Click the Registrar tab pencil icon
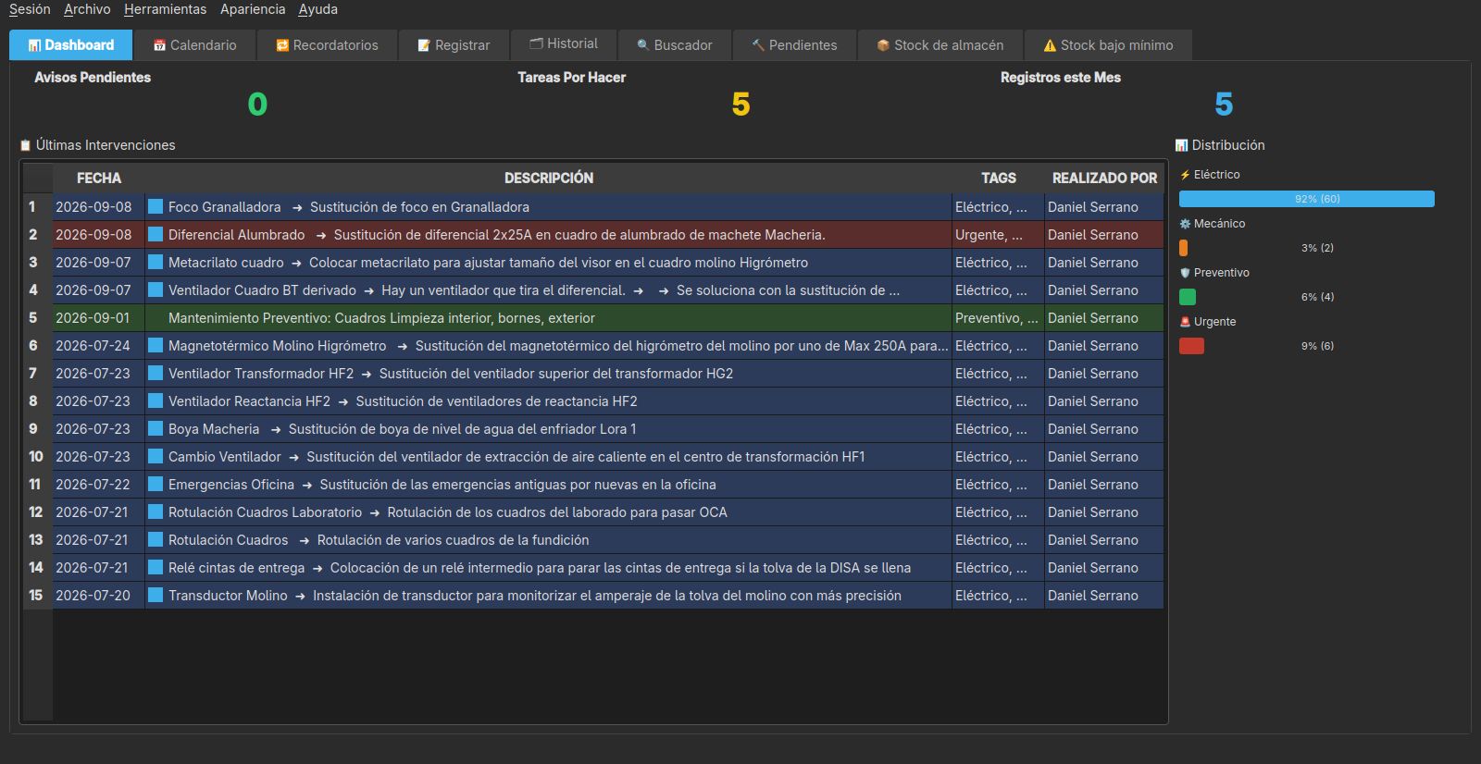The height and width of the screenshot is (764, 1481). pos(424,45)
